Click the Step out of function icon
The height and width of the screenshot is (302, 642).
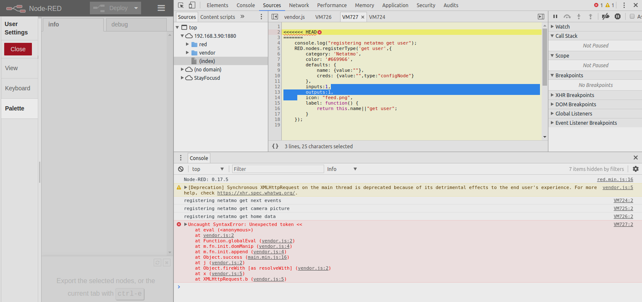pyautogui.click(x=591, y=16)
